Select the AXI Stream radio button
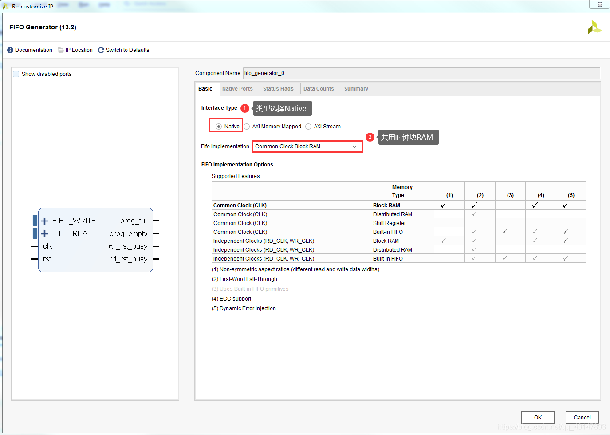Viewport: 610px width, 435px height. pyautogui.click(x=308, y=127)
